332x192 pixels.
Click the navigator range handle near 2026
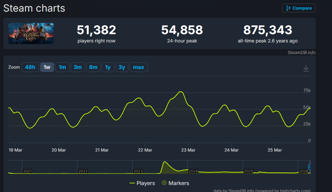[x=309, y=167]
